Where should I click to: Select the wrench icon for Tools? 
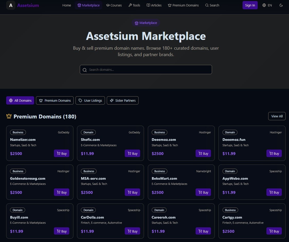click(131, 5)
